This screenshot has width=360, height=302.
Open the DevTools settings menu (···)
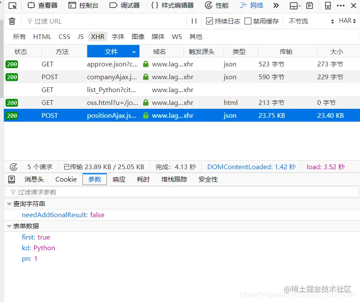point(341,6)
